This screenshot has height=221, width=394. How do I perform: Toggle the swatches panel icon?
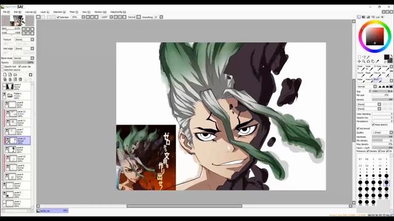377,17
